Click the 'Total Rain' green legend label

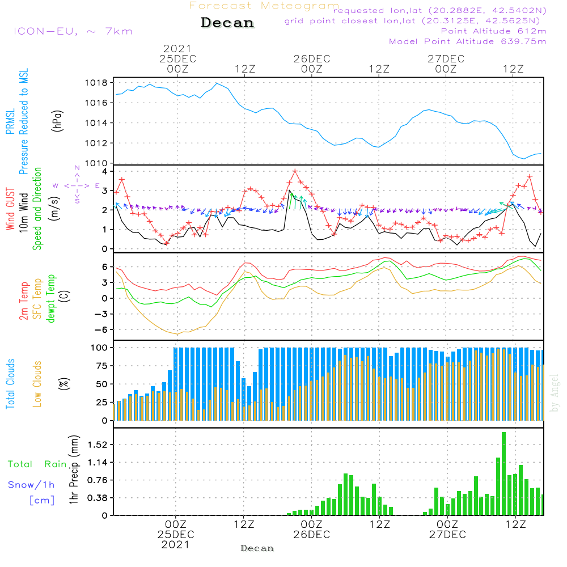(x=37, y=464)
